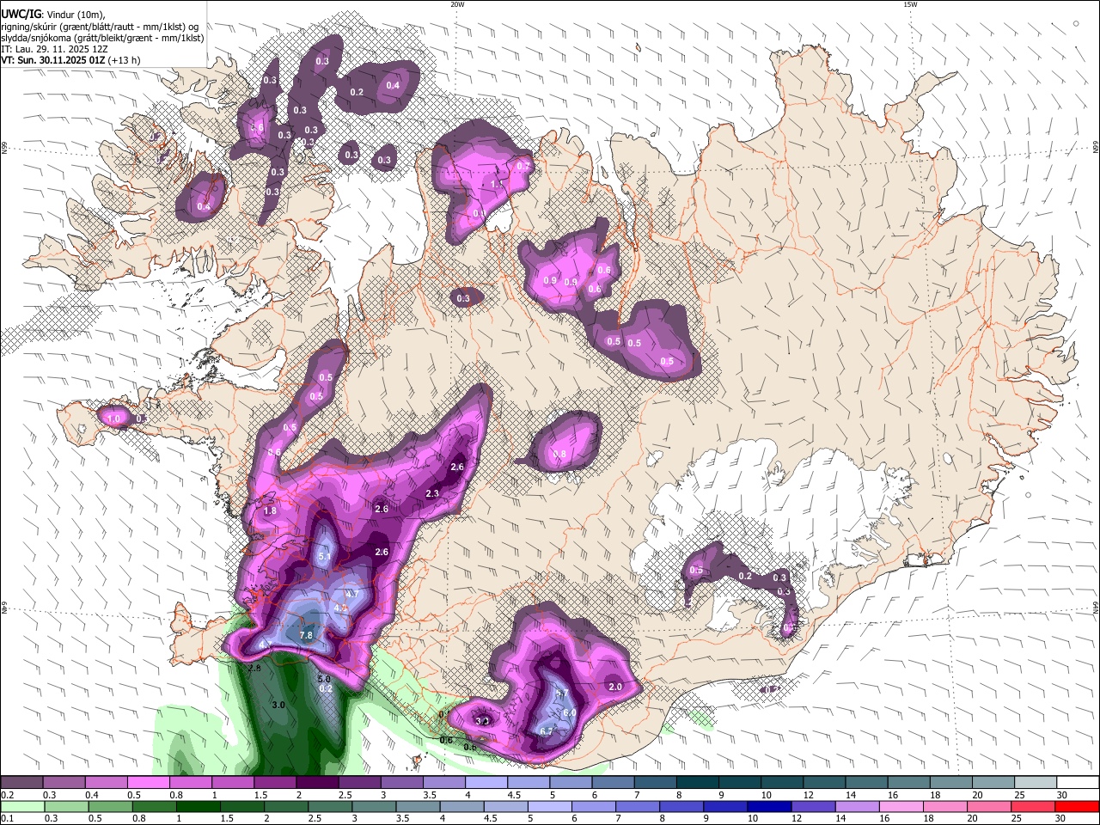Click the 6.7 value near the south coast
This screenshot has height=825, width=1100.
547,731
